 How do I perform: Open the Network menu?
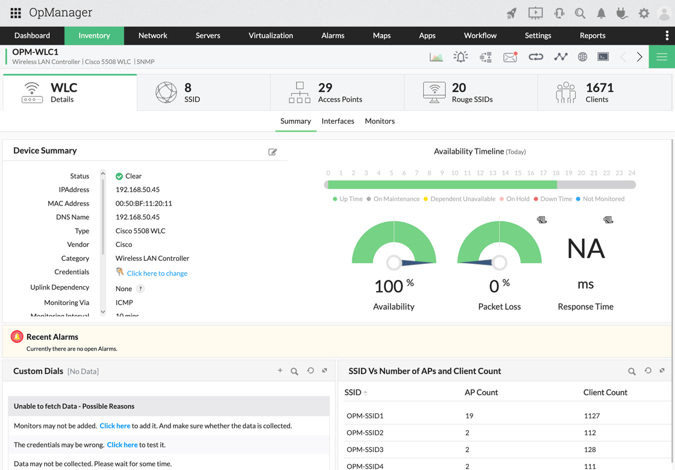click(x=152, y=36)
